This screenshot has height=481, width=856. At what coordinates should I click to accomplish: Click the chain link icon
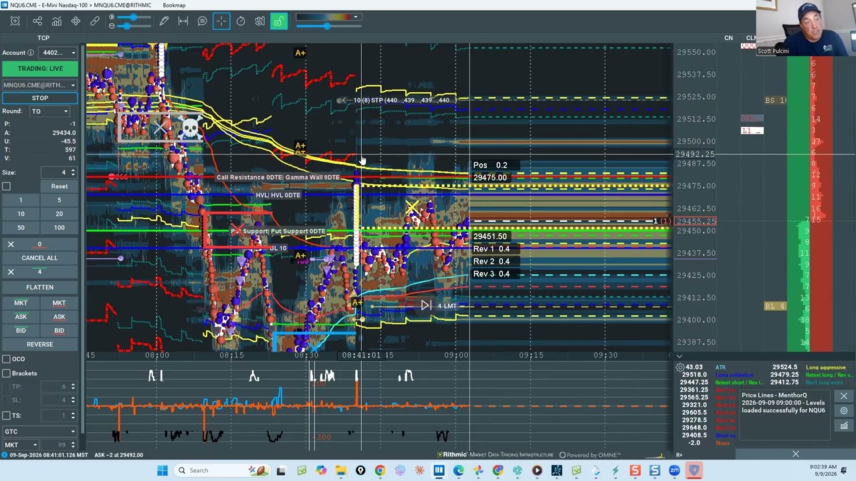(95, 21)
